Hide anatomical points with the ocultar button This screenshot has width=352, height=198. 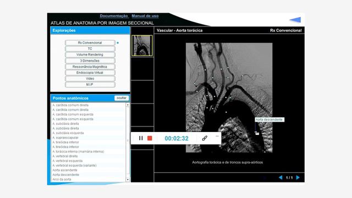coord(122,98)
